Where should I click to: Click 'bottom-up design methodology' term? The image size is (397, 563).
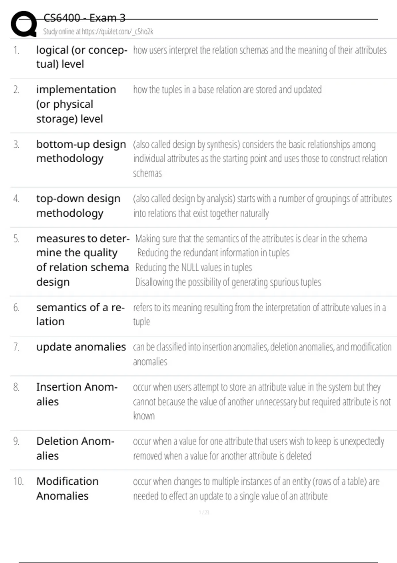point(81,151)
